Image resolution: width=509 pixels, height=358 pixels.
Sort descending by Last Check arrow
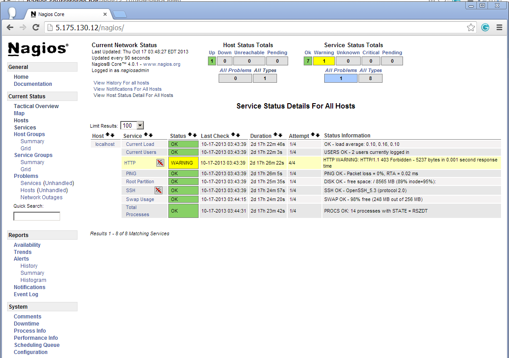click(x=238, y=135)
